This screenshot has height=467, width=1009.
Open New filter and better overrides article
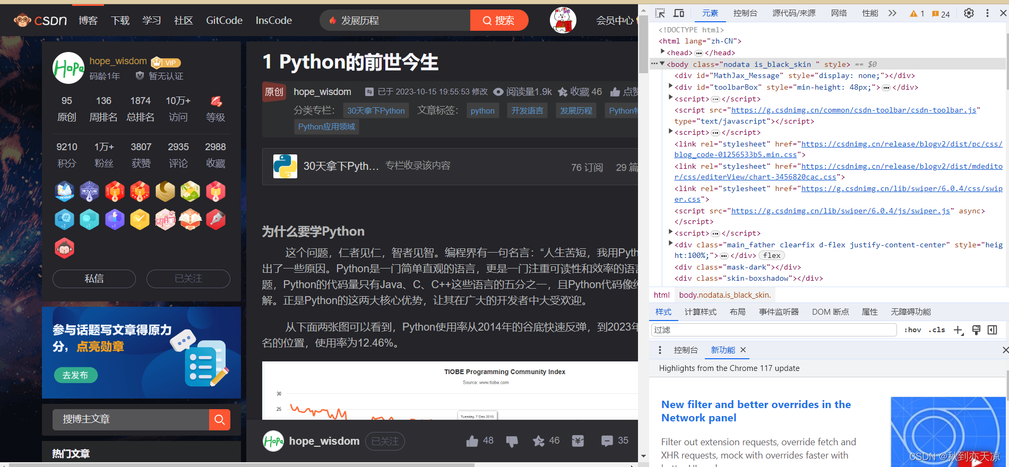coord(756,411)
